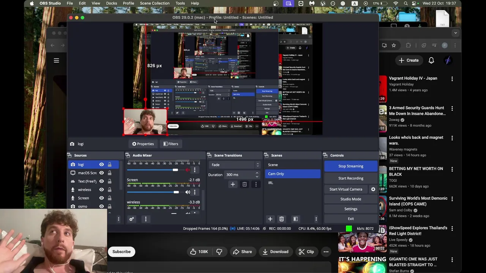Click the YouTube notifications bell
Screen dimensions: 486x273
431,60
